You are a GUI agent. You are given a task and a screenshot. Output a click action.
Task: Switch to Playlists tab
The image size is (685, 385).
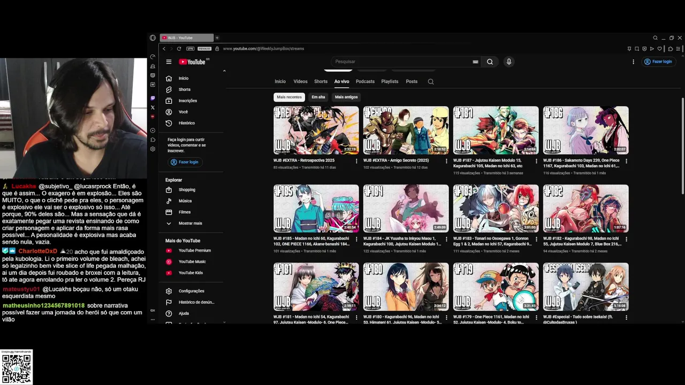coord(390,82)
